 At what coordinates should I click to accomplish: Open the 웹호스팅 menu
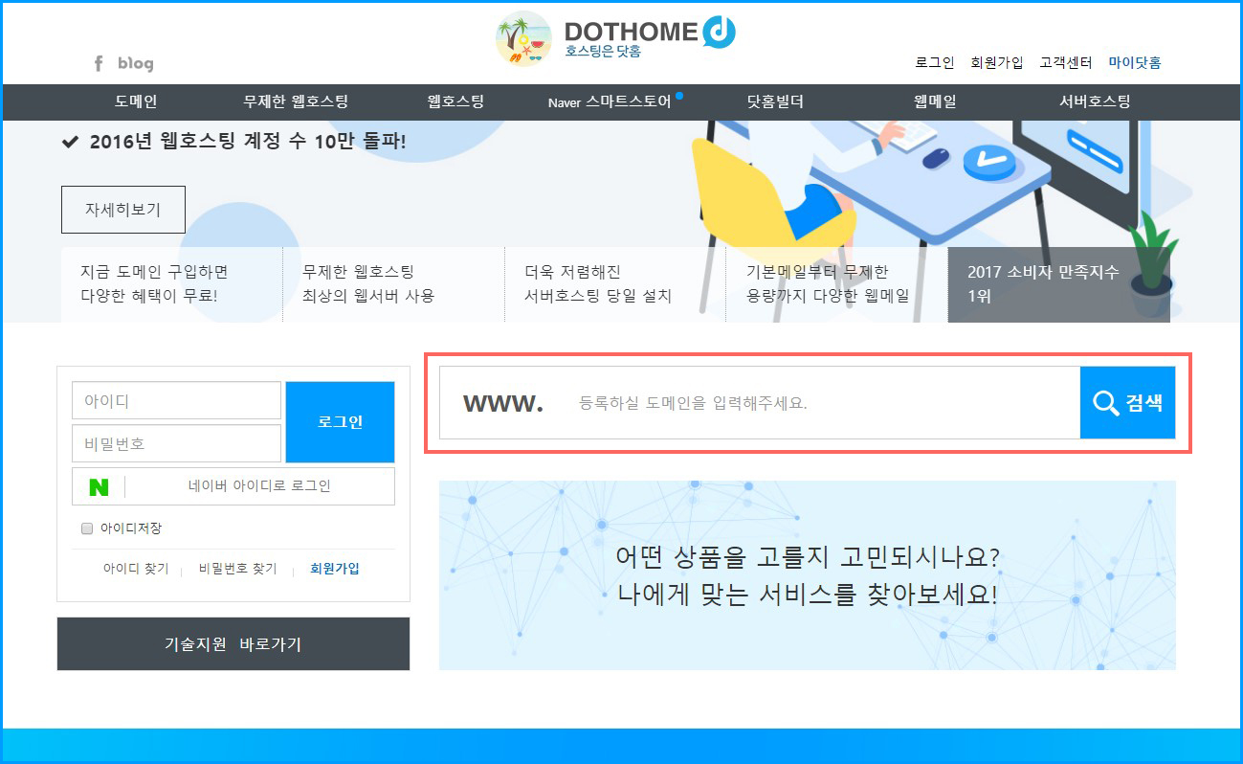455,101
